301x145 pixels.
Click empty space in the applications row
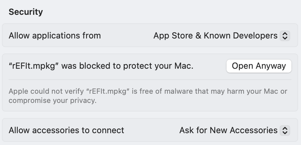point(126,36)
